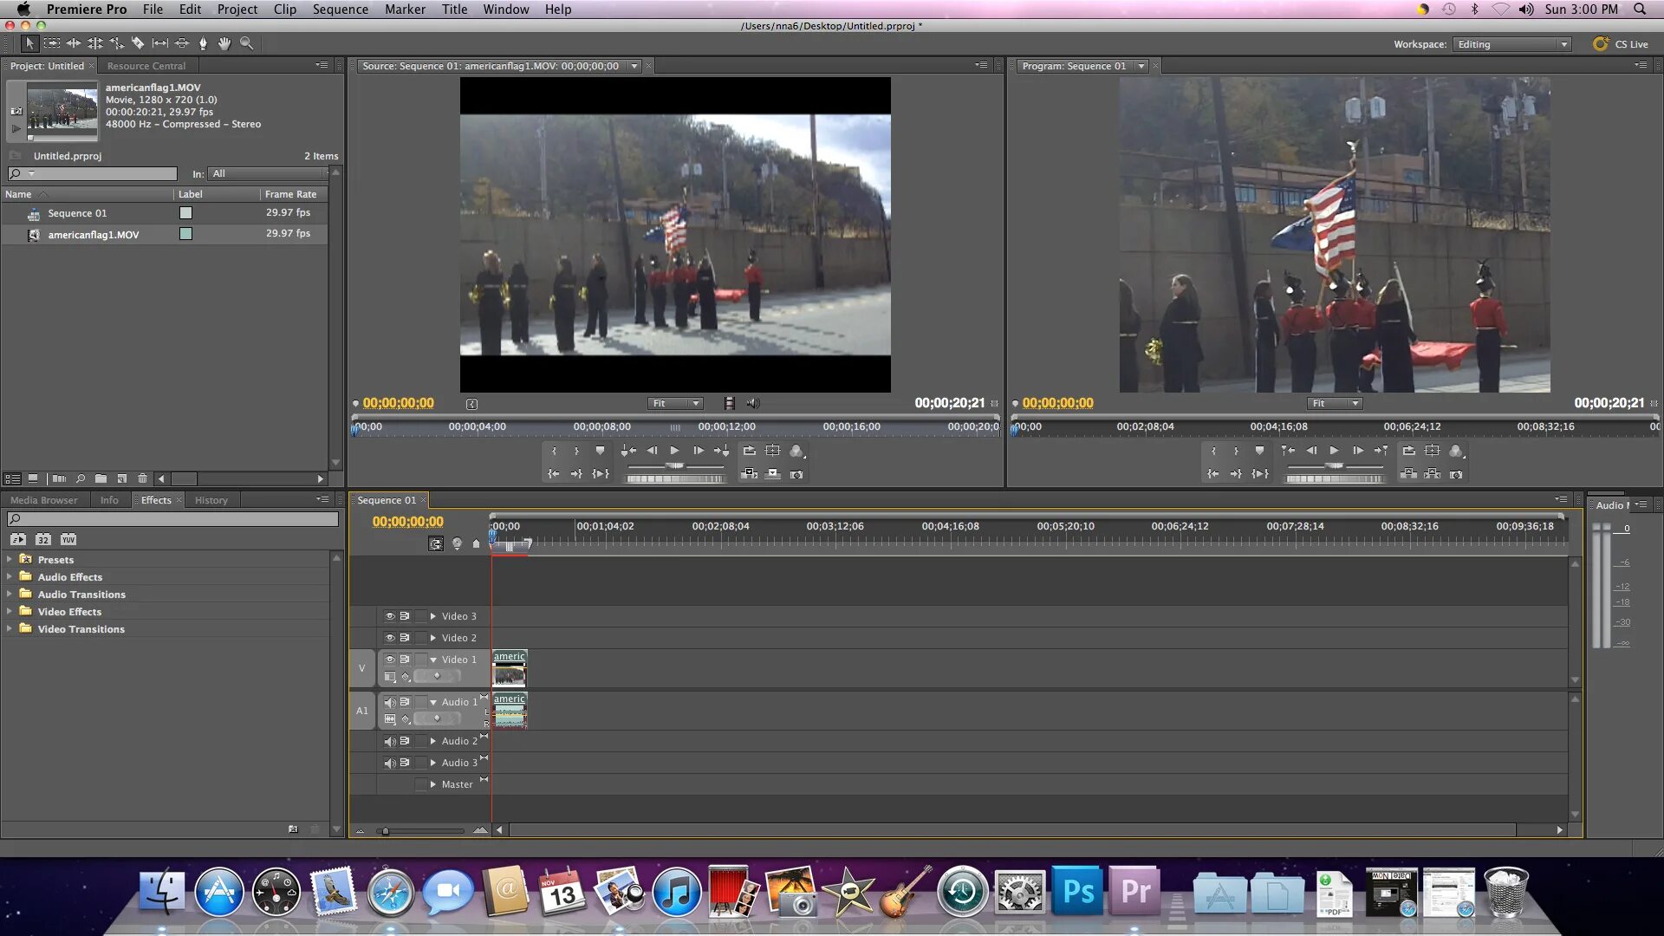
Task: Switch to the Resource Central tab
Action: [146, 66]
